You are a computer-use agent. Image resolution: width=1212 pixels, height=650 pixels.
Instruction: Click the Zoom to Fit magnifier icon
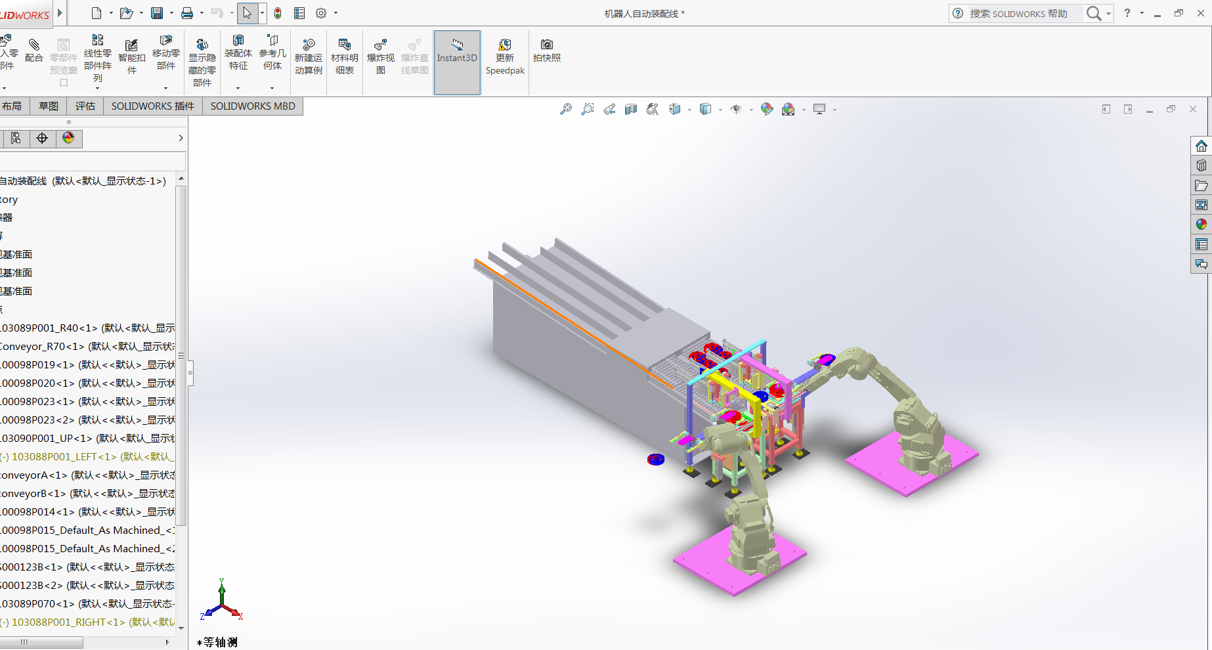pos(565,110)
